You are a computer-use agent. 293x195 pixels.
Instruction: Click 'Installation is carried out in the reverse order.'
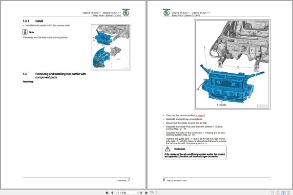tap(48, 25)
